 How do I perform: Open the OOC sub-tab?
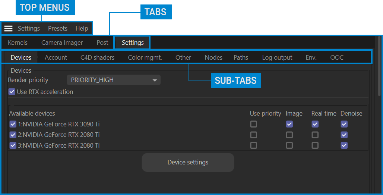337,57
